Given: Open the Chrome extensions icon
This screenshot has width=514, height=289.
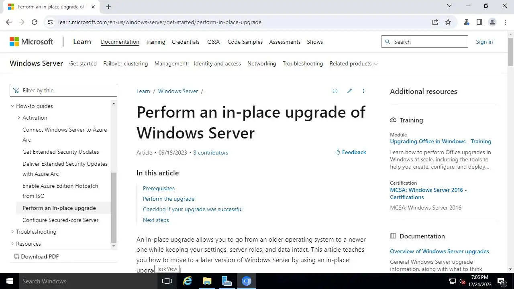Looking at the screenshot, I should click(x=466, y=22).
